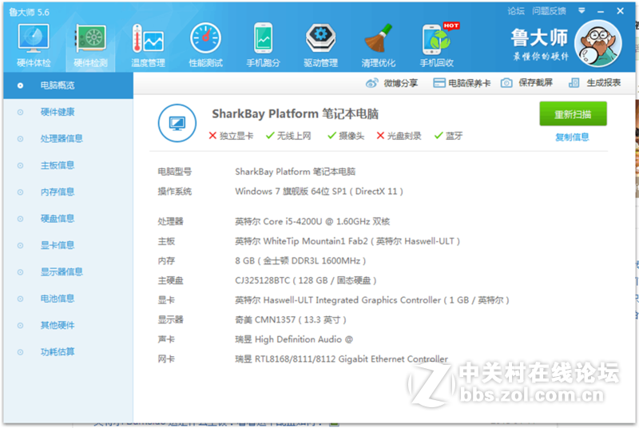Click the Windows 7 旗舰版 OS value

click(319, 192)
